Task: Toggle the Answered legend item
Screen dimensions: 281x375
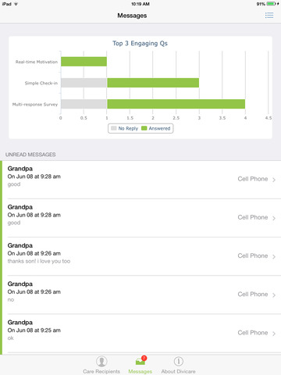Action: point(156,128)
